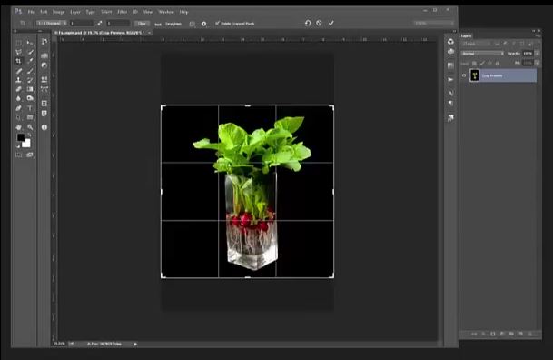The image size is (553, 360).
Task: Select the Hand tool
Action: pos(19,127)
